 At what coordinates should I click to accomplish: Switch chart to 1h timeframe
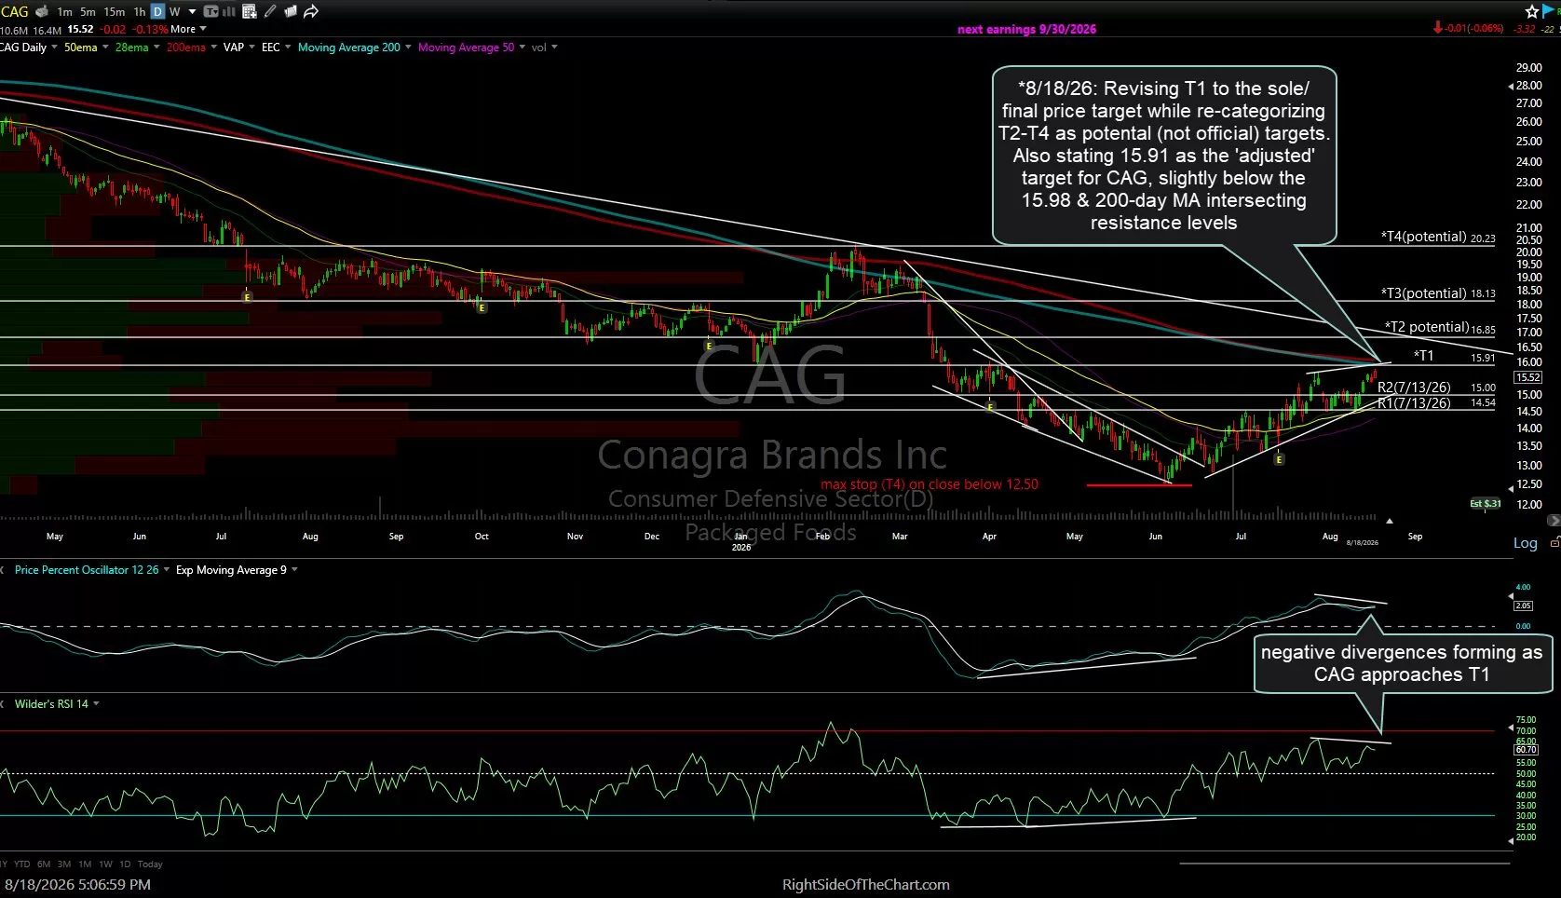[x=140, y=11]
